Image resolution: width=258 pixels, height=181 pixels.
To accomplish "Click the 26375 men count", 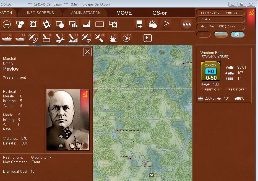I will [210, 99].
